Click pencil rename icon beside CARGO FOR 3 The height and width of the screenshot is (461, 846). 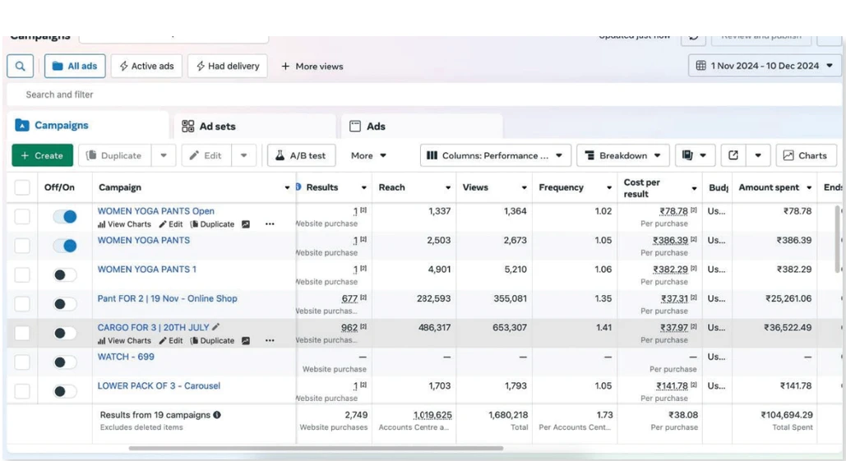(215, 327)
